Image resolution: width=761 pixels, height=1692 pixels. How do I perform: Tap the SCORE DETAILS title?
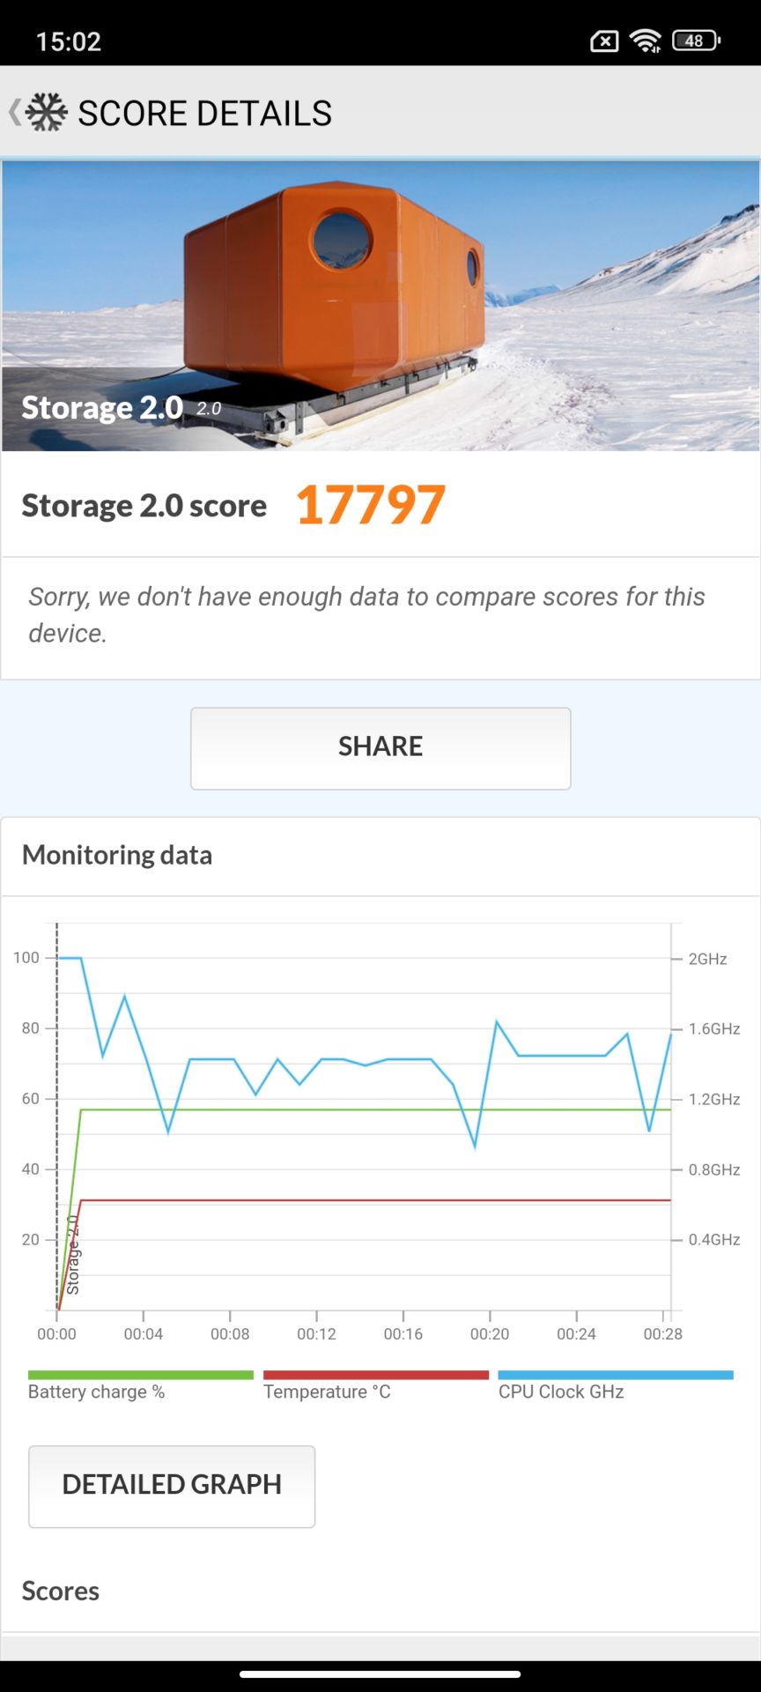coord(204,114)
